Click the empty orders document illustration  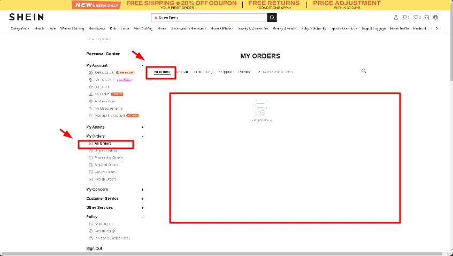click(260, 109)
